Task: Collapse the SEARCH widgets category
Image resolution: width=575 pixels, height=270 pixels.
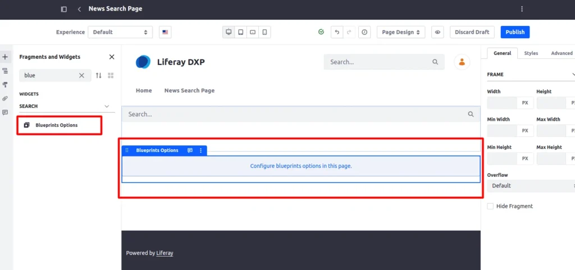Action: coord(107,106)
